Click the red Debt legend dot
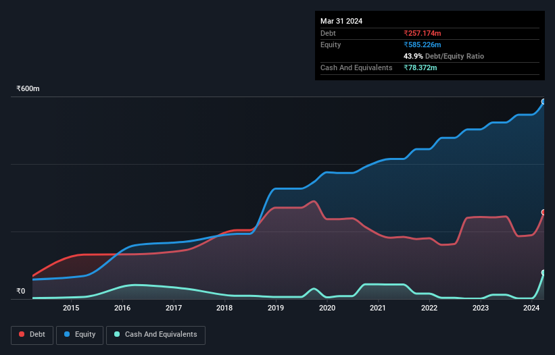The image size is (555, 355). click(22, 334)
